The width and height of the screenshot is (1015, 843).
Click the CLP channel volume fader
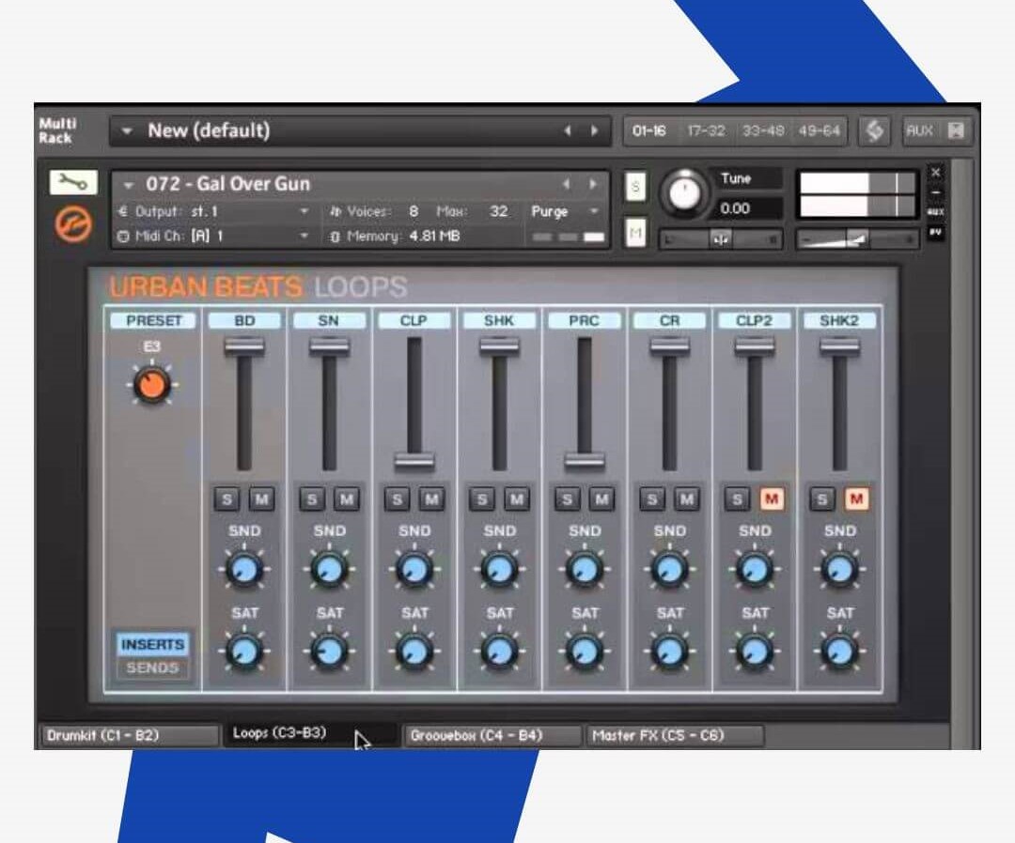coord(414,460)
